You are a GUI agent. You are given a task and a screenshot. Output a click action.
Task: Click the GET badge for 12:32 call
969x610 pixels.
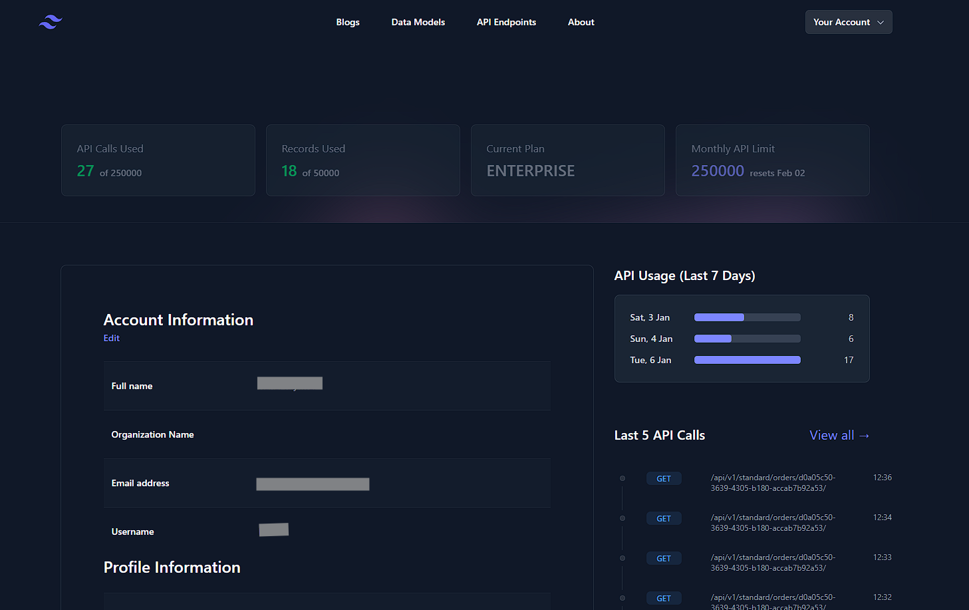[x=663, y=599]
